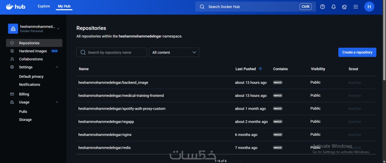Click the Last Pushed sort arrow icon
The width and height of the screenshot is (386, 163).
260,69
